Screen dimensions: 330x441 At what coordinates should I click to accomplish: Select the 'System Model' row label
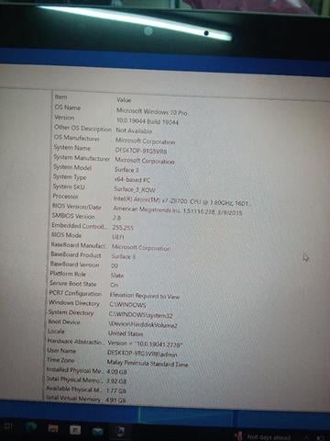click(72, 167)
